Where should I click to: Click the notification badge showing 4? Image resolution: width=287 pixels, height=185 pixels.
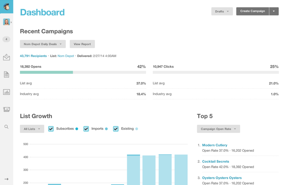click(6, 39)
